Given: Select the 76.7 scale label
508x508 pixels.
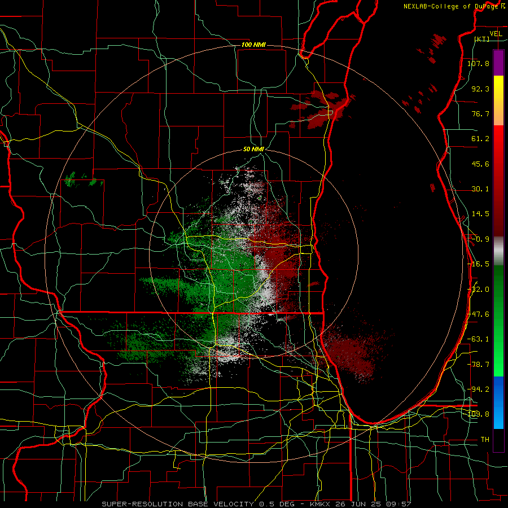Looking at the screenshot, I should click(x=480, y=113).
